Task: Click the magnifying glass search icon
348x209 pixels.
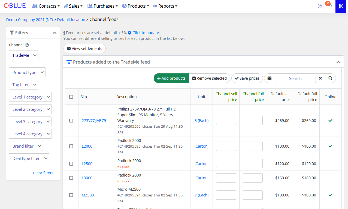Action: 330,78
